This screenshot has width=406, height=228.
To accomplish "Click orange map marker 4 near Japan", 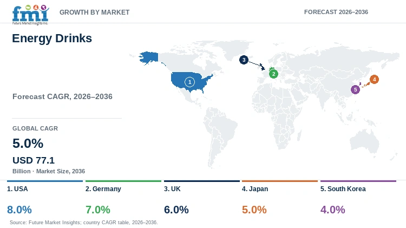I will 374,79.
